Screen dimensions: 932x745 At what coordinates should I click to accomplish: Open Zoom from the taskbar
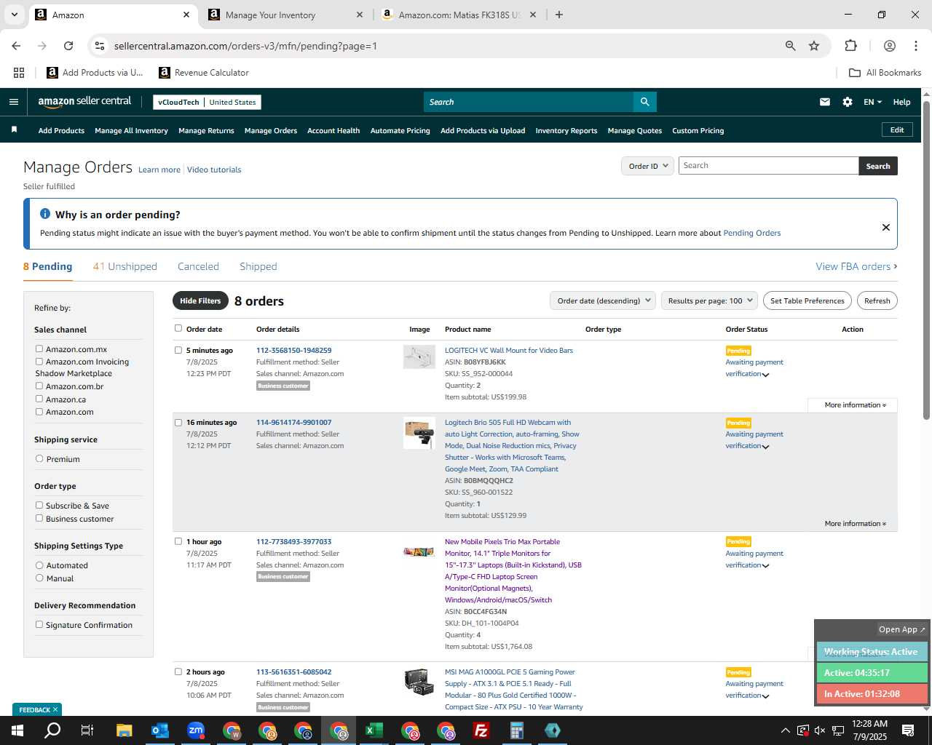196,730
